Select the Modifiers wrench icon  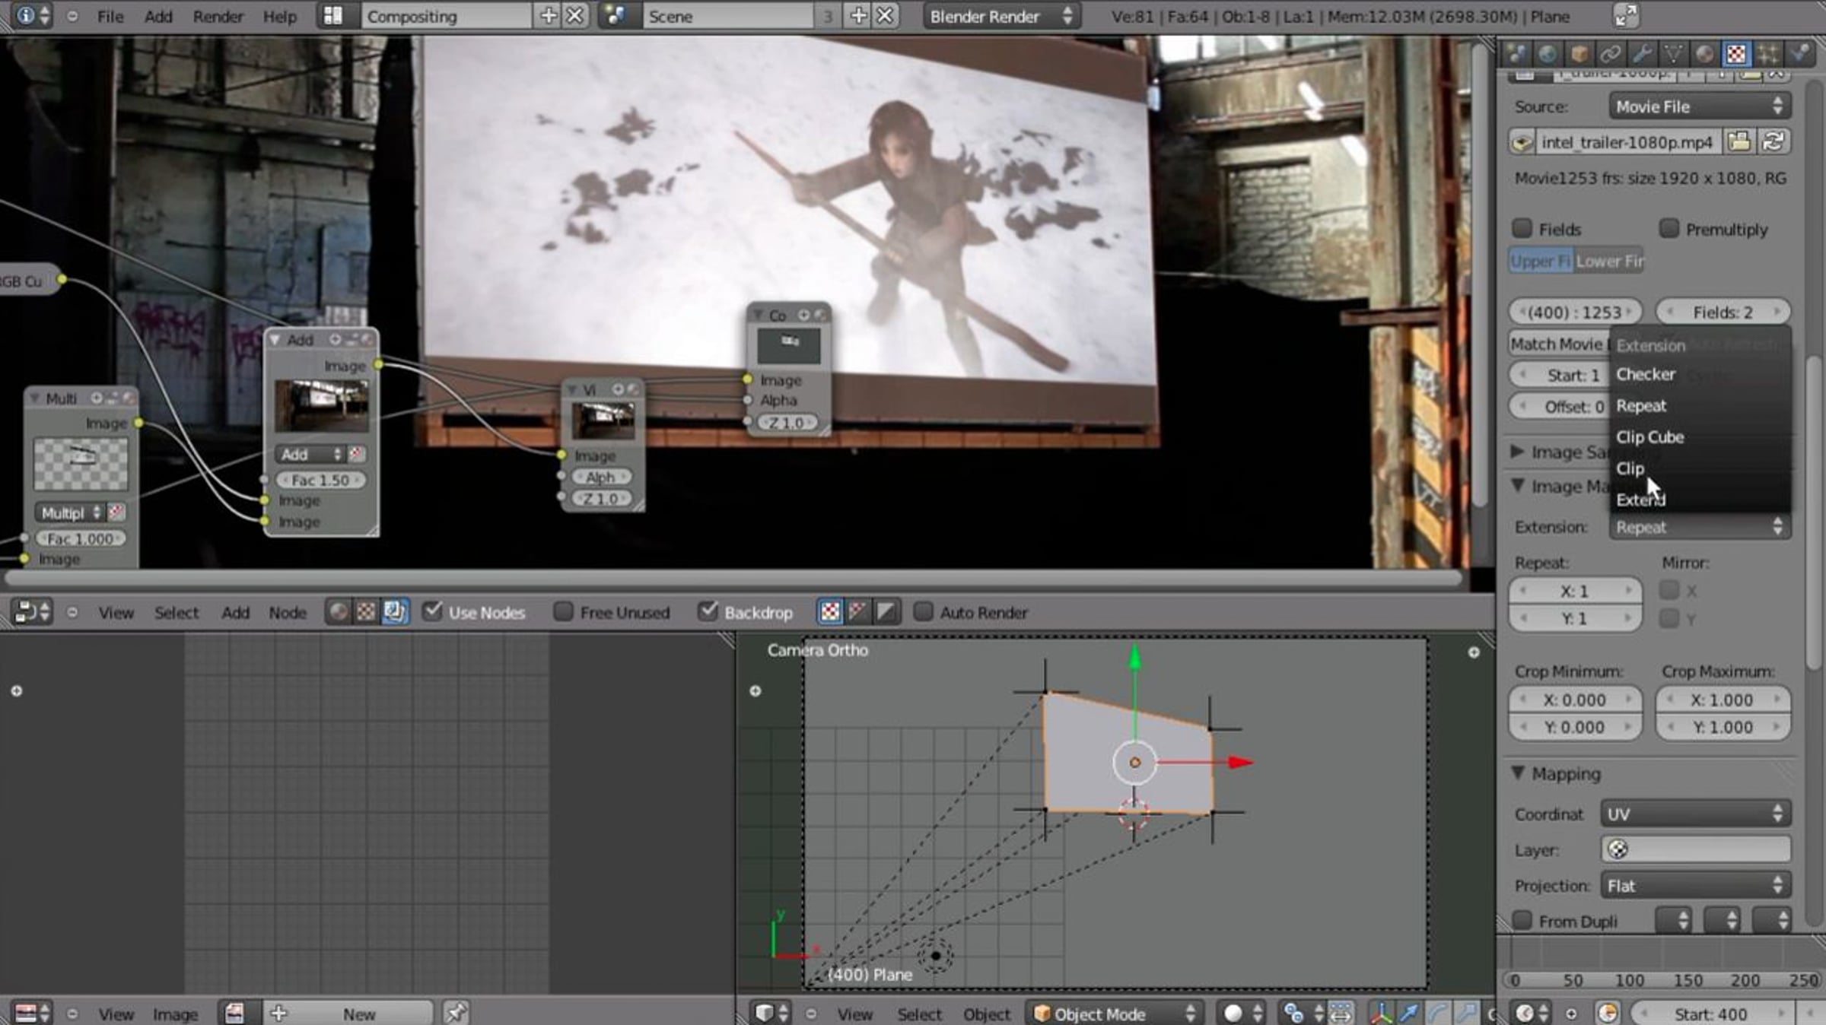coord(1642,54)
